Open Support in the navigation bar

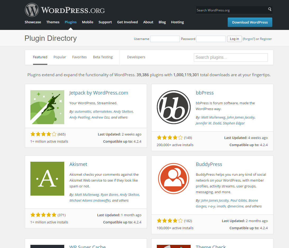(105, 22)
